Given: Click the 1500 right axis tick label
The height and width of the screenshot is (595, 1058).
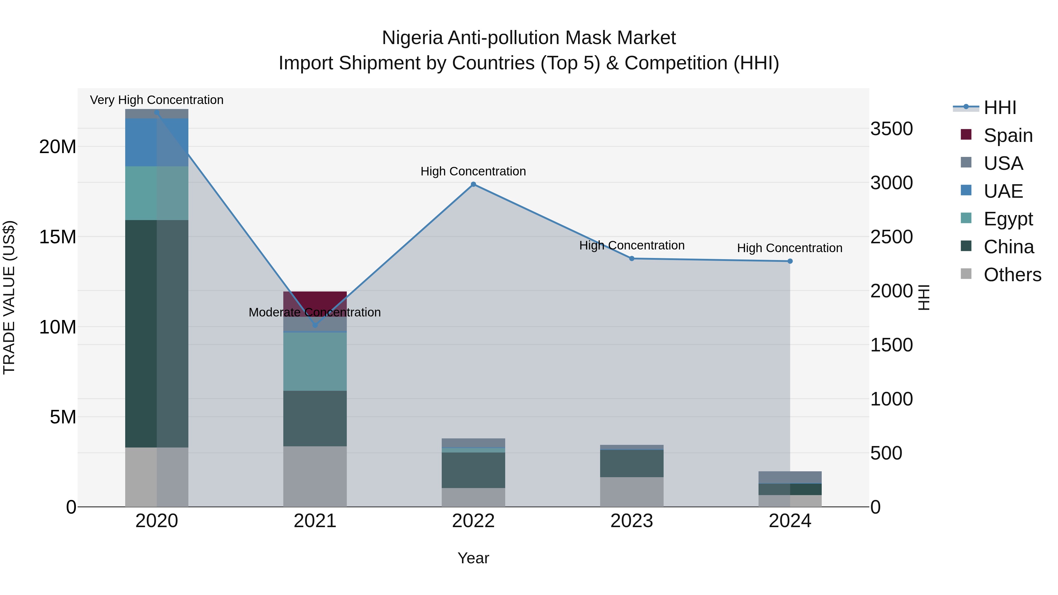Looking at the screenshot, I should point(892,345).
